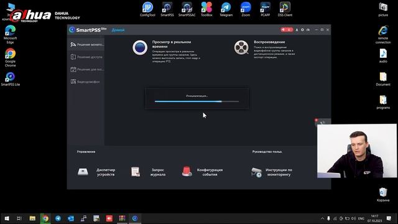
Task: Open the playback (Воспроизведение) film reel icon
Action: tap(241, 47)
